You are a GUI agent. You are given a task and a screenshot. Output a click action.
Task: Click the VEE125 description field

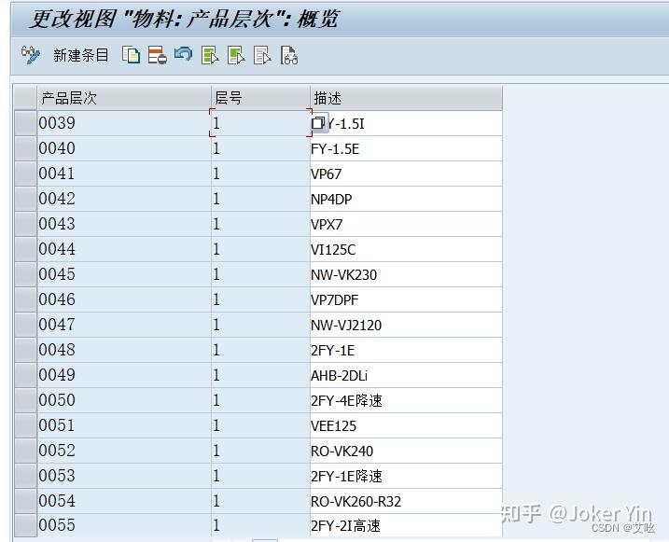pyautogui.click(x=406, y=425)
